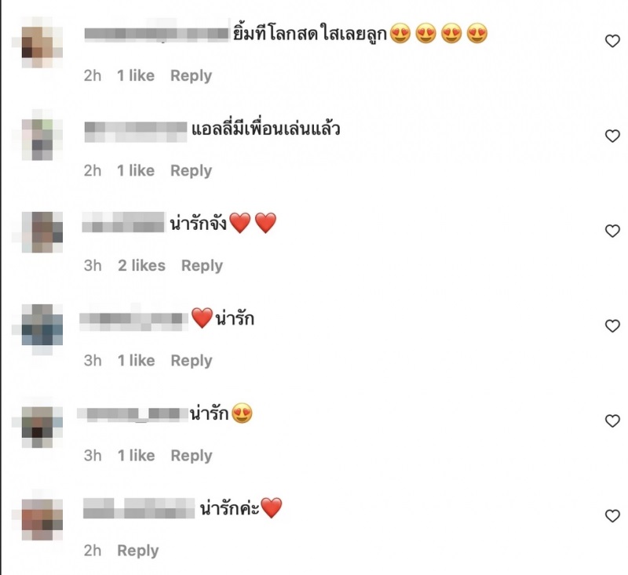Reply to the ยิ้มทีโลกสดใส comment
Image resolution: width=628 pixels, height=575 pixels.
(191, 76)
